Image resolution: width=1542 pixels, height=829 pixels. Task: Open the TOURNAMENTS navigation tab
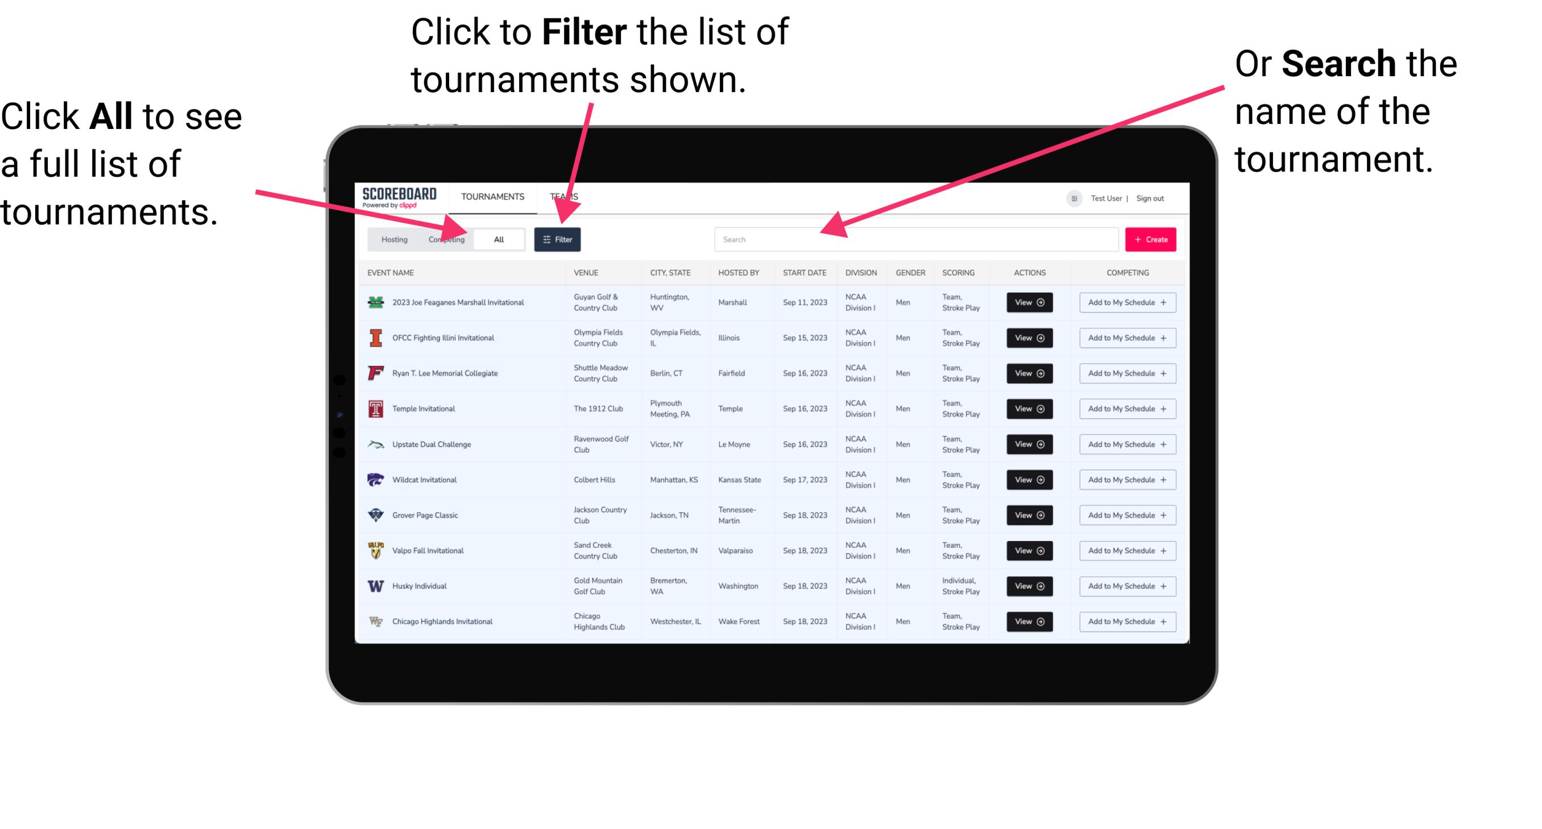pyautogui.click(x=492, y=196)
